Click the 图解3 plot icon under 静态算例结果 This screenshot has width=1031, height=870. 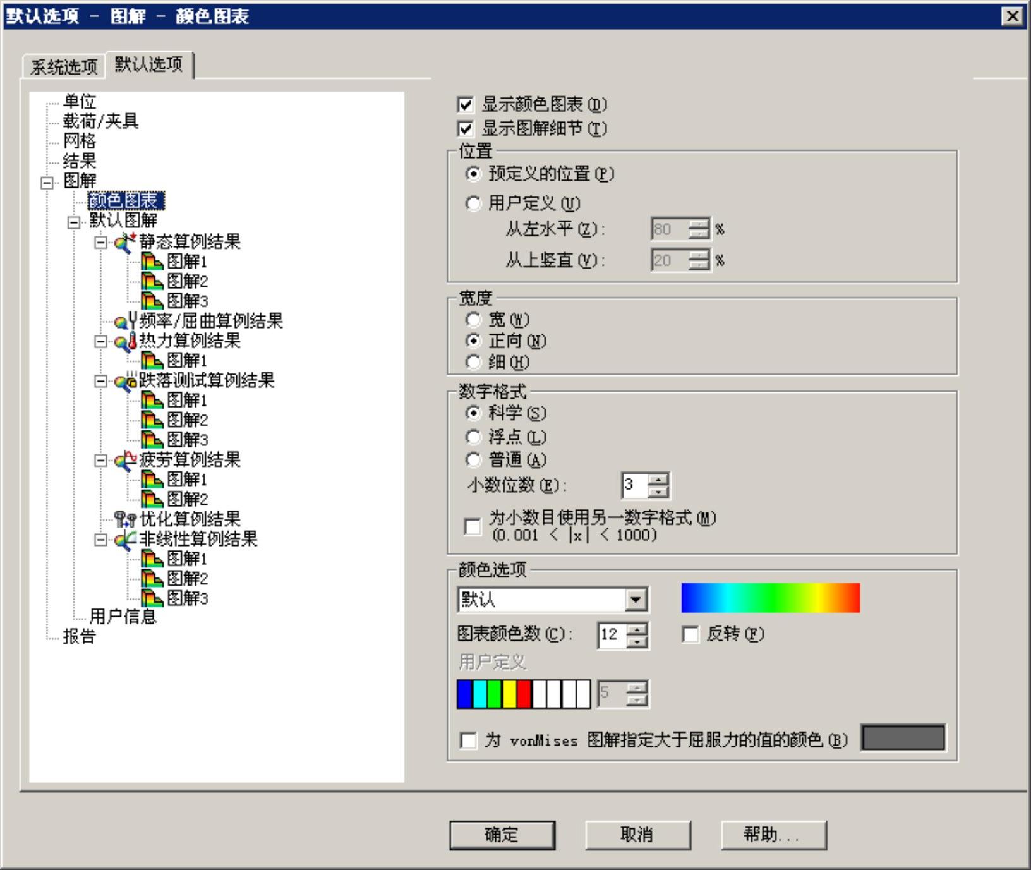click(152, 301)
